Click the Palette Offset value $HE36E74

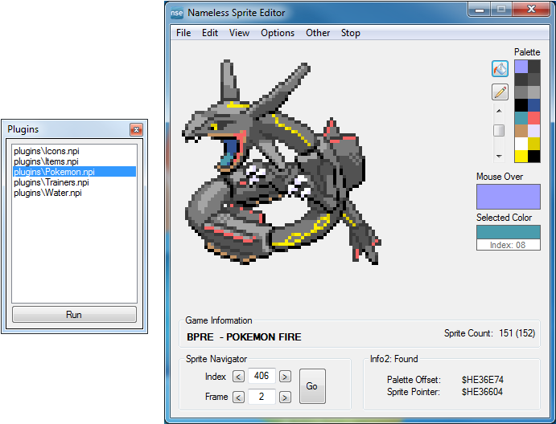coord(483,380)
